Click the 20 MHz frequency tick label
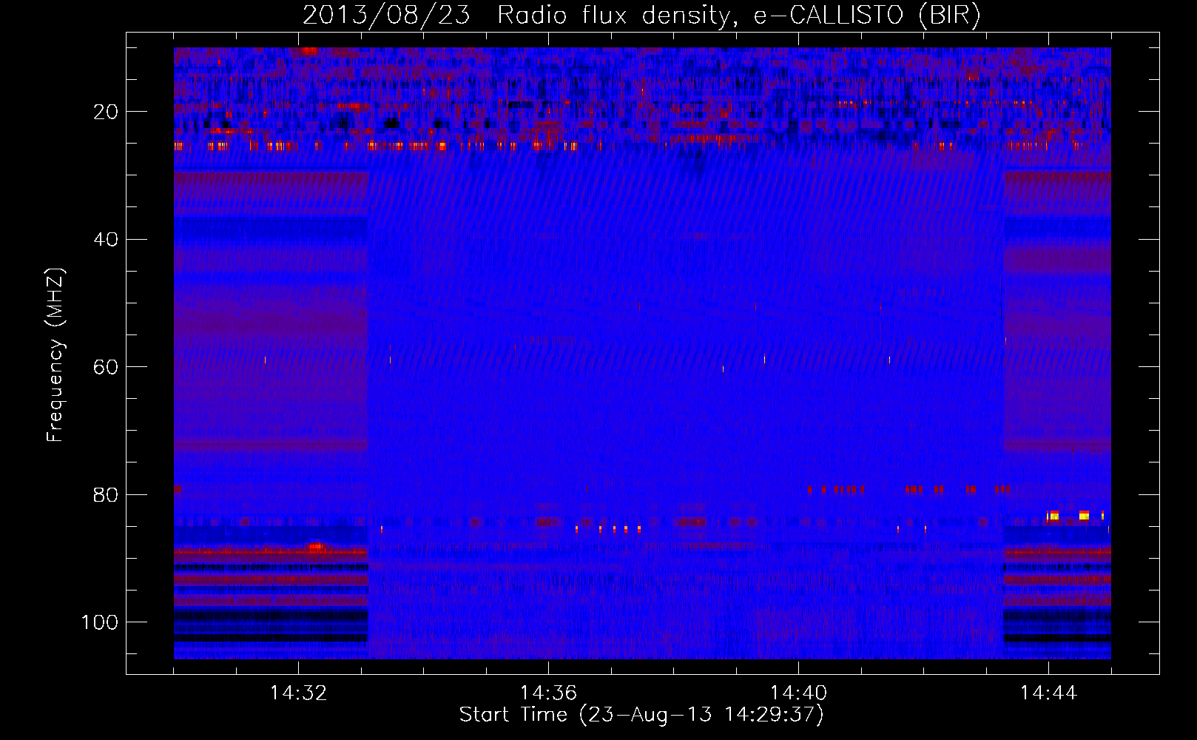Screen dimensions: 1197x740 [x=106, y=112]
